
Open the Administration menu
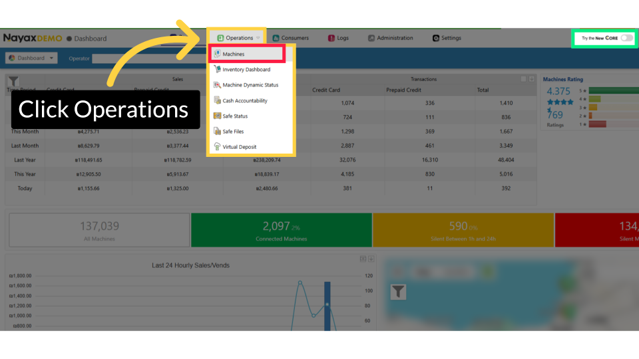(391, 38)
